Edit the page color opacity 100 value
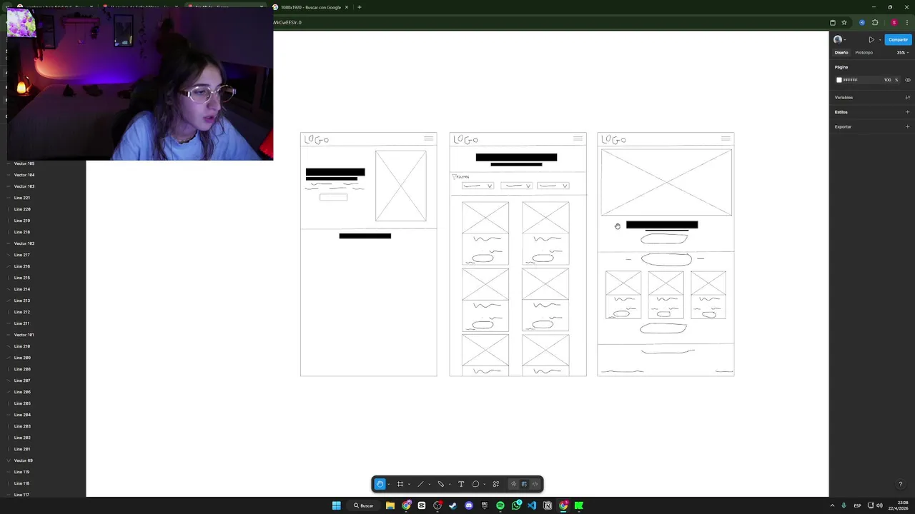Image resolution: width=915 pixels, height=514 pixels. click(887, 80)
